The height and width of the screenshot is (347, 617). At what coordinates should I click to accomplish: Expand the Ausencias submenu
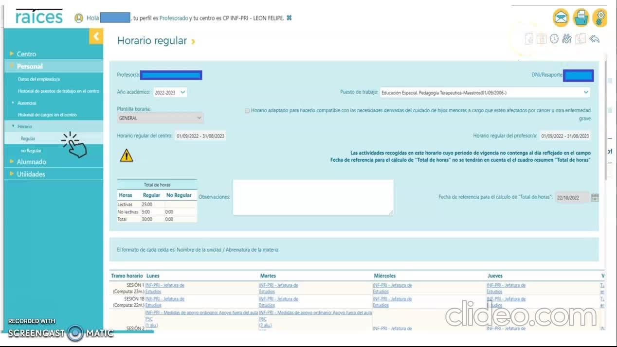pyautogui.click(x=27, y=103)
